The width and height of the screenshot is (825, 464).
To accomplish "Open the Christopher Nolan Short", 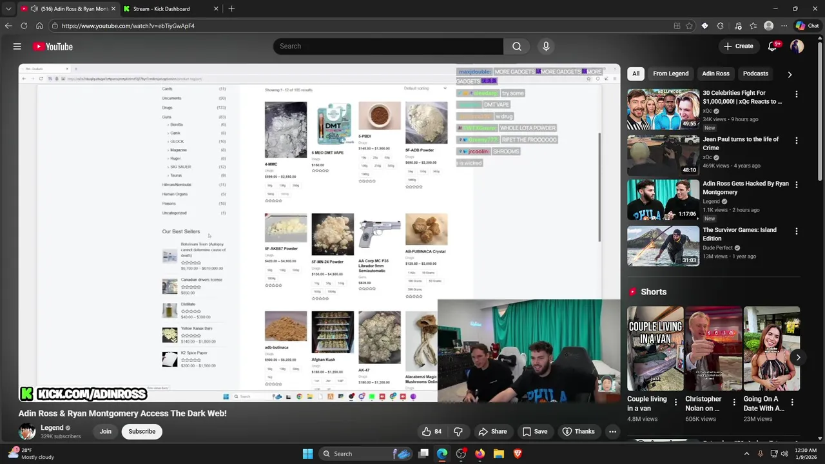I will pos(713,349).
